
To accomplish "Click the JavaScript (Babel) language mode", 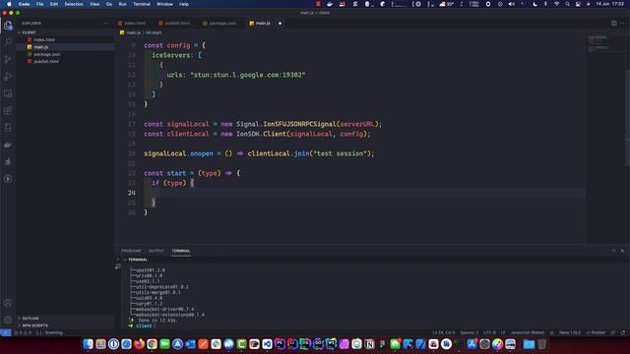I will tap(528, 332).
